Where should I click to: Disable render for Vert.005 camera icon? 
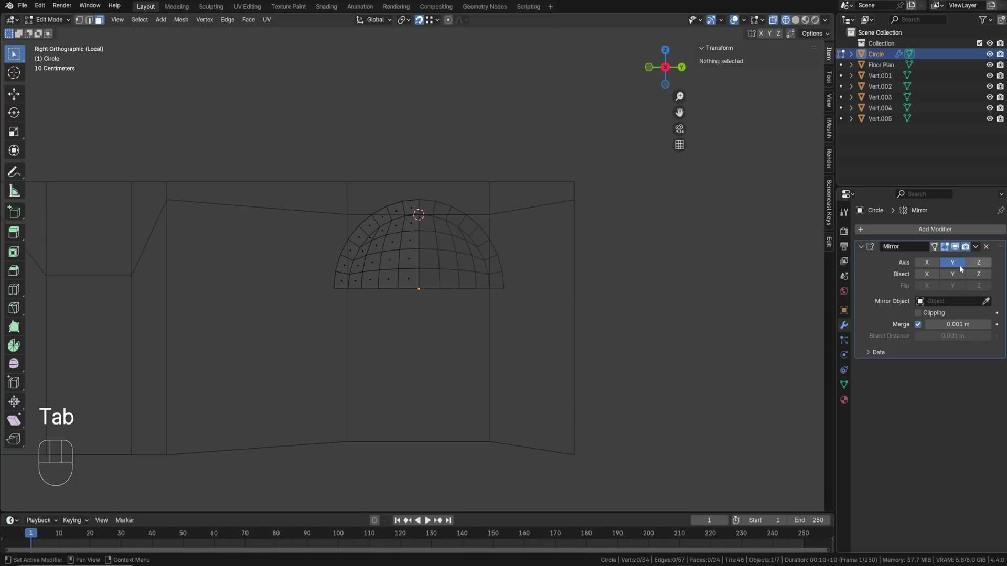pyautogui.click(x=1000, y=118)
